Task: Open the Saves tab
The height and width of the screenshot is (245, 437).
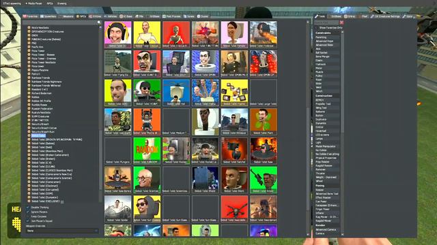Action: click(189, 16)
